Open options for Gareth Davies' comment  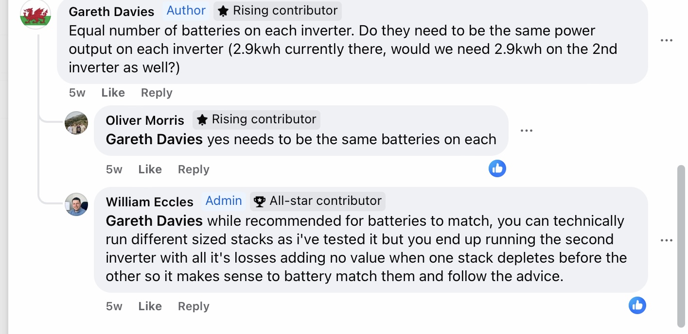click(x=666, y=40)
